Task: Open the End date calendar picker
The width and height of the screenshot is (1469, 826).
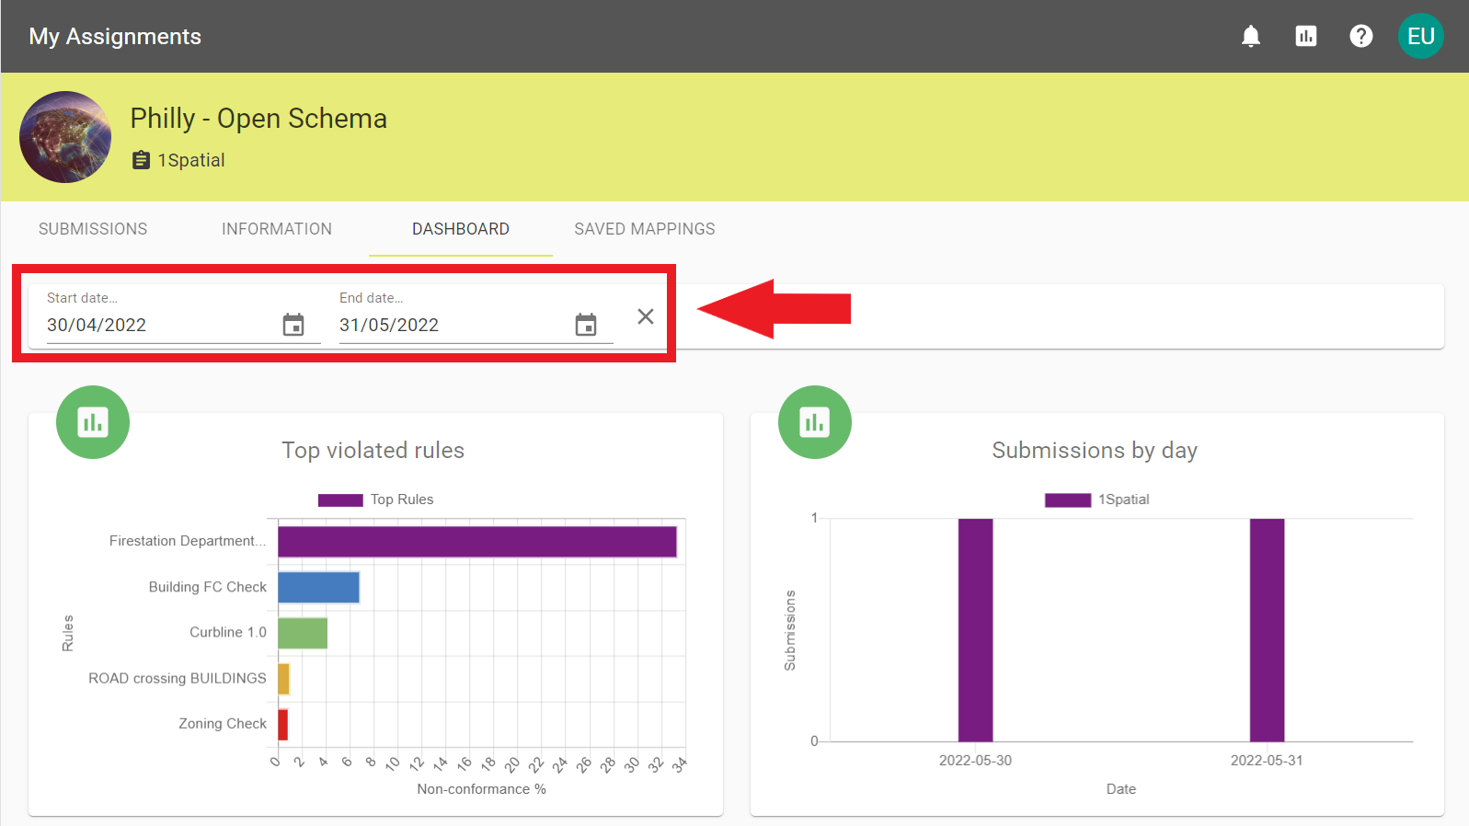Action: 586,325
